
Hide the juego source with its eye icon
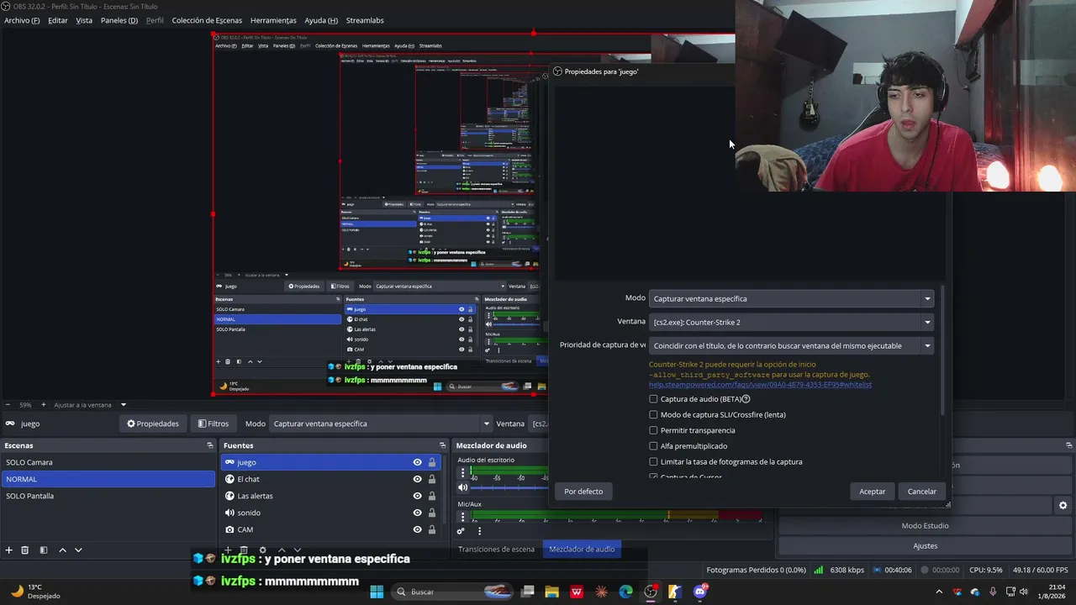(417, 462)
